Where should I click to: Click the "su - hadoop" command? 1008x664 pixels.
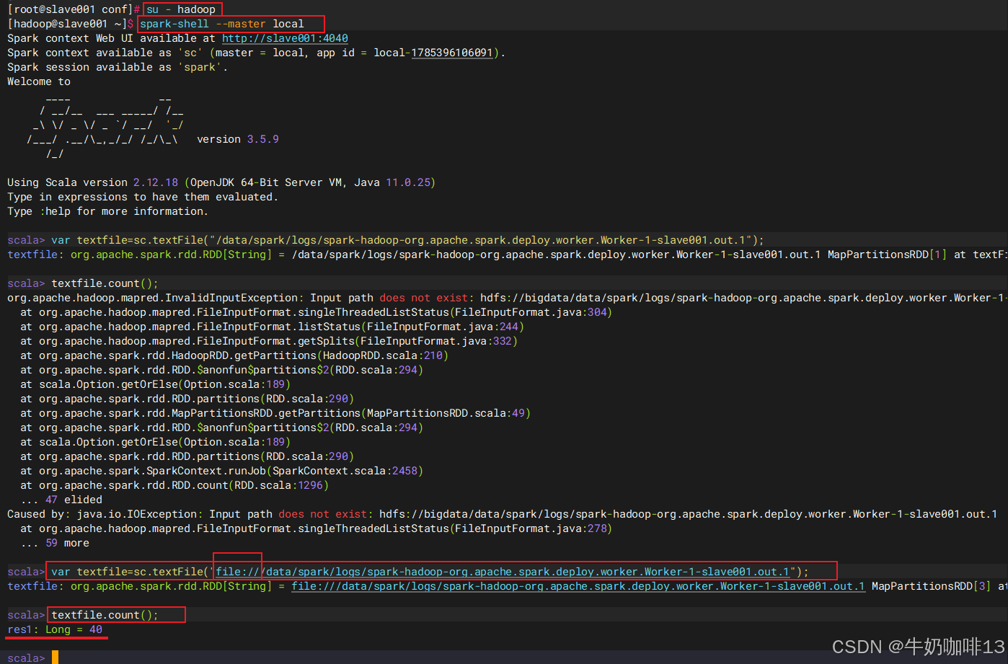click(x=181, y=9)
